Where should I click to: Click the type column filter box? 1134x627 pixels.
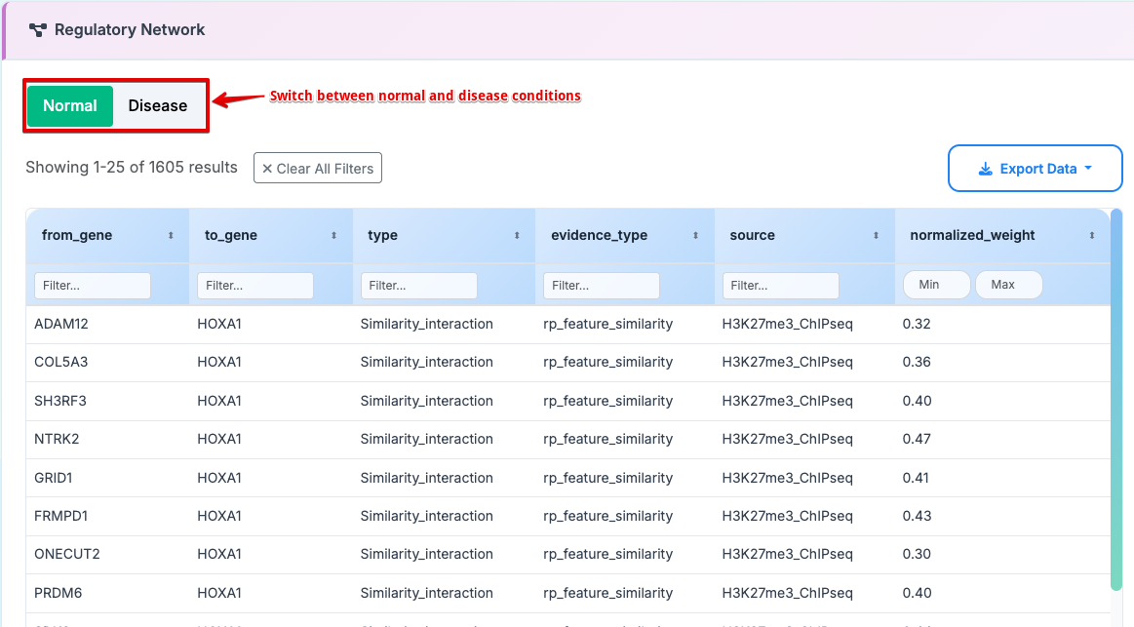(418, 286)
